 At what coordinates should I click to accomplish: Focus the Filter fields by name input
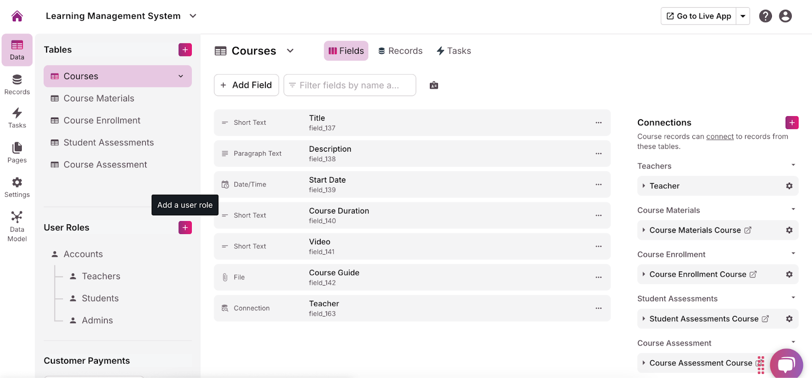[x=350, y=85]
